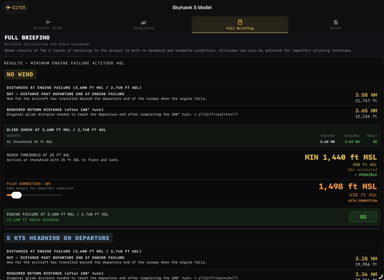Click the 1,498 ft MSL corrected value

pyautogui.click(x=348, y=186)
